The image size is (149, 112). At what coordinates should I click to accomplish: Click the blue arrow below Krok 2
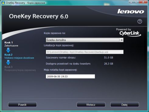(8, 63)
